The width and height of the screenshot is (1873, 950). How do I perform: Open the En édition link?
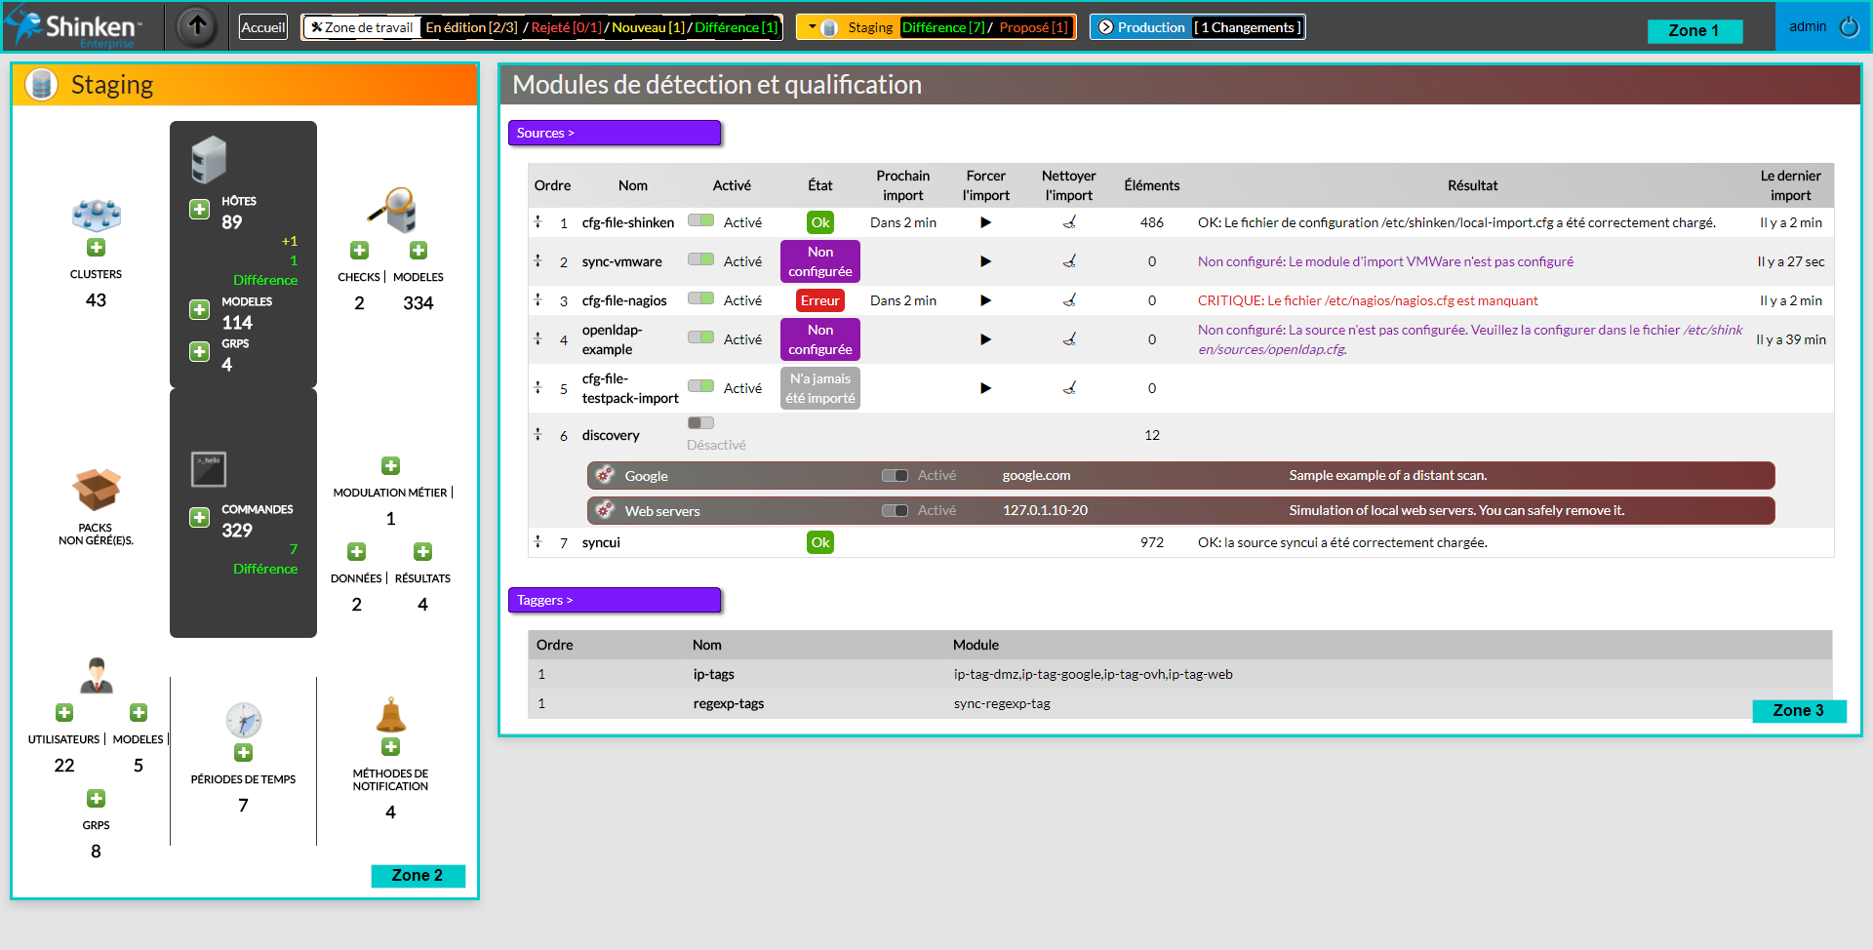click(x=471, y=27)
